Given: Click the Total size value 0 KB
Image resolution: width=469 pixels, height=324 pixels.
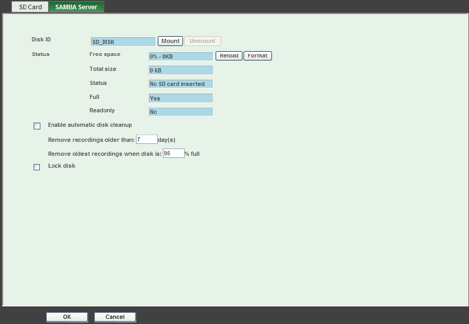Looking at the screenshot, I should coord(181,70).
